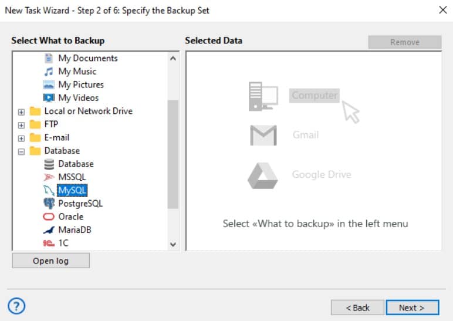Select the Local or Network Drive label
This screenshot has width=453, height=321.
[x=89, y=111]
